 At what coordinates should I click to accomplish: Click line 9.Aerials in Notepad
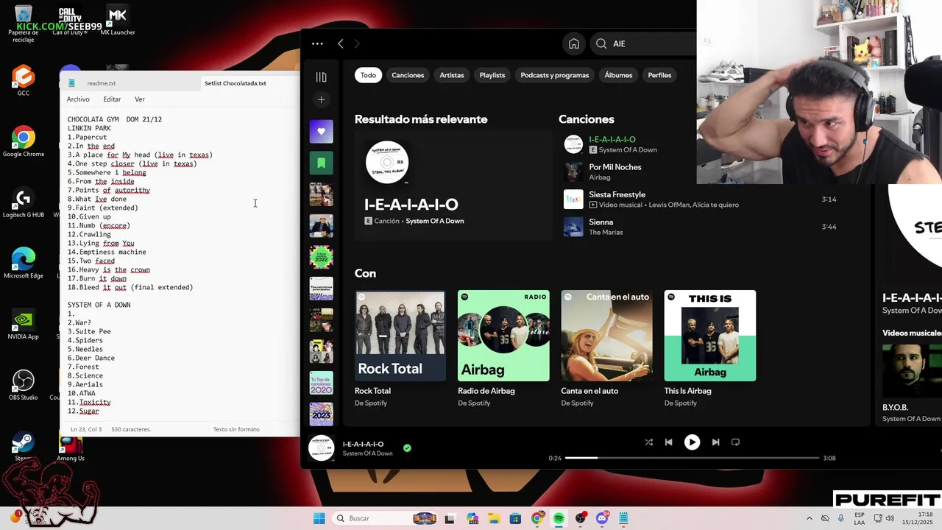tap(85, 384)
